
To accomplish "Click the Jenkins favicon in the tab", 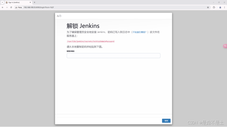I will tap(7, 2).
